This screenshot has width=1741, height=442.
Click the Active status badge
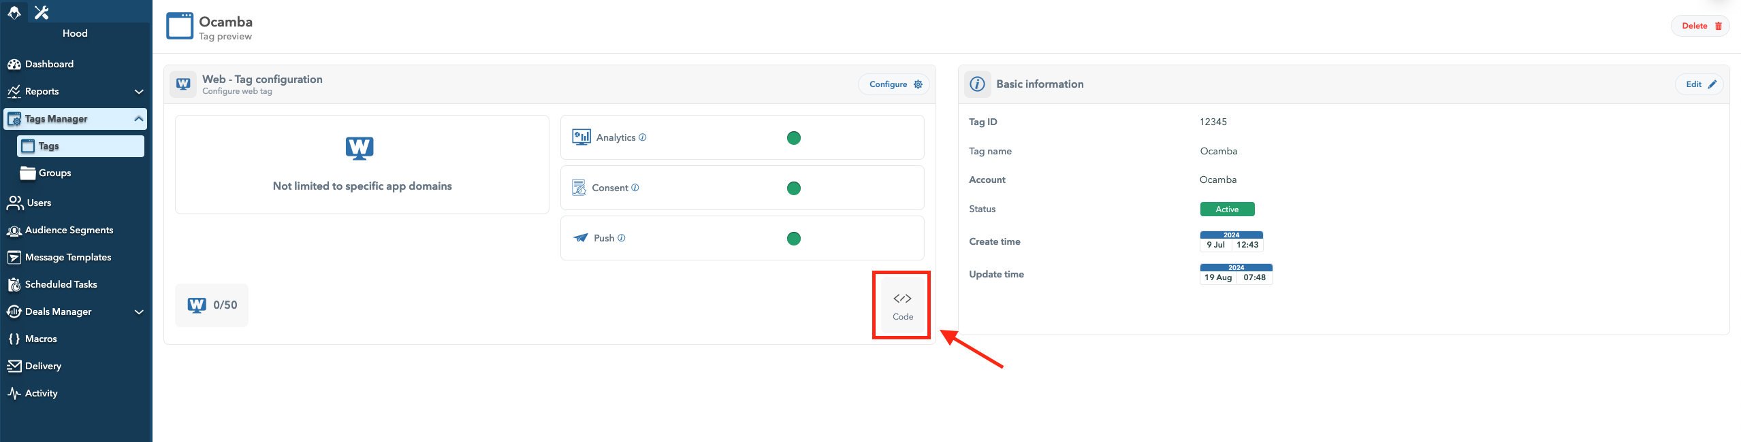point(1227,209)
